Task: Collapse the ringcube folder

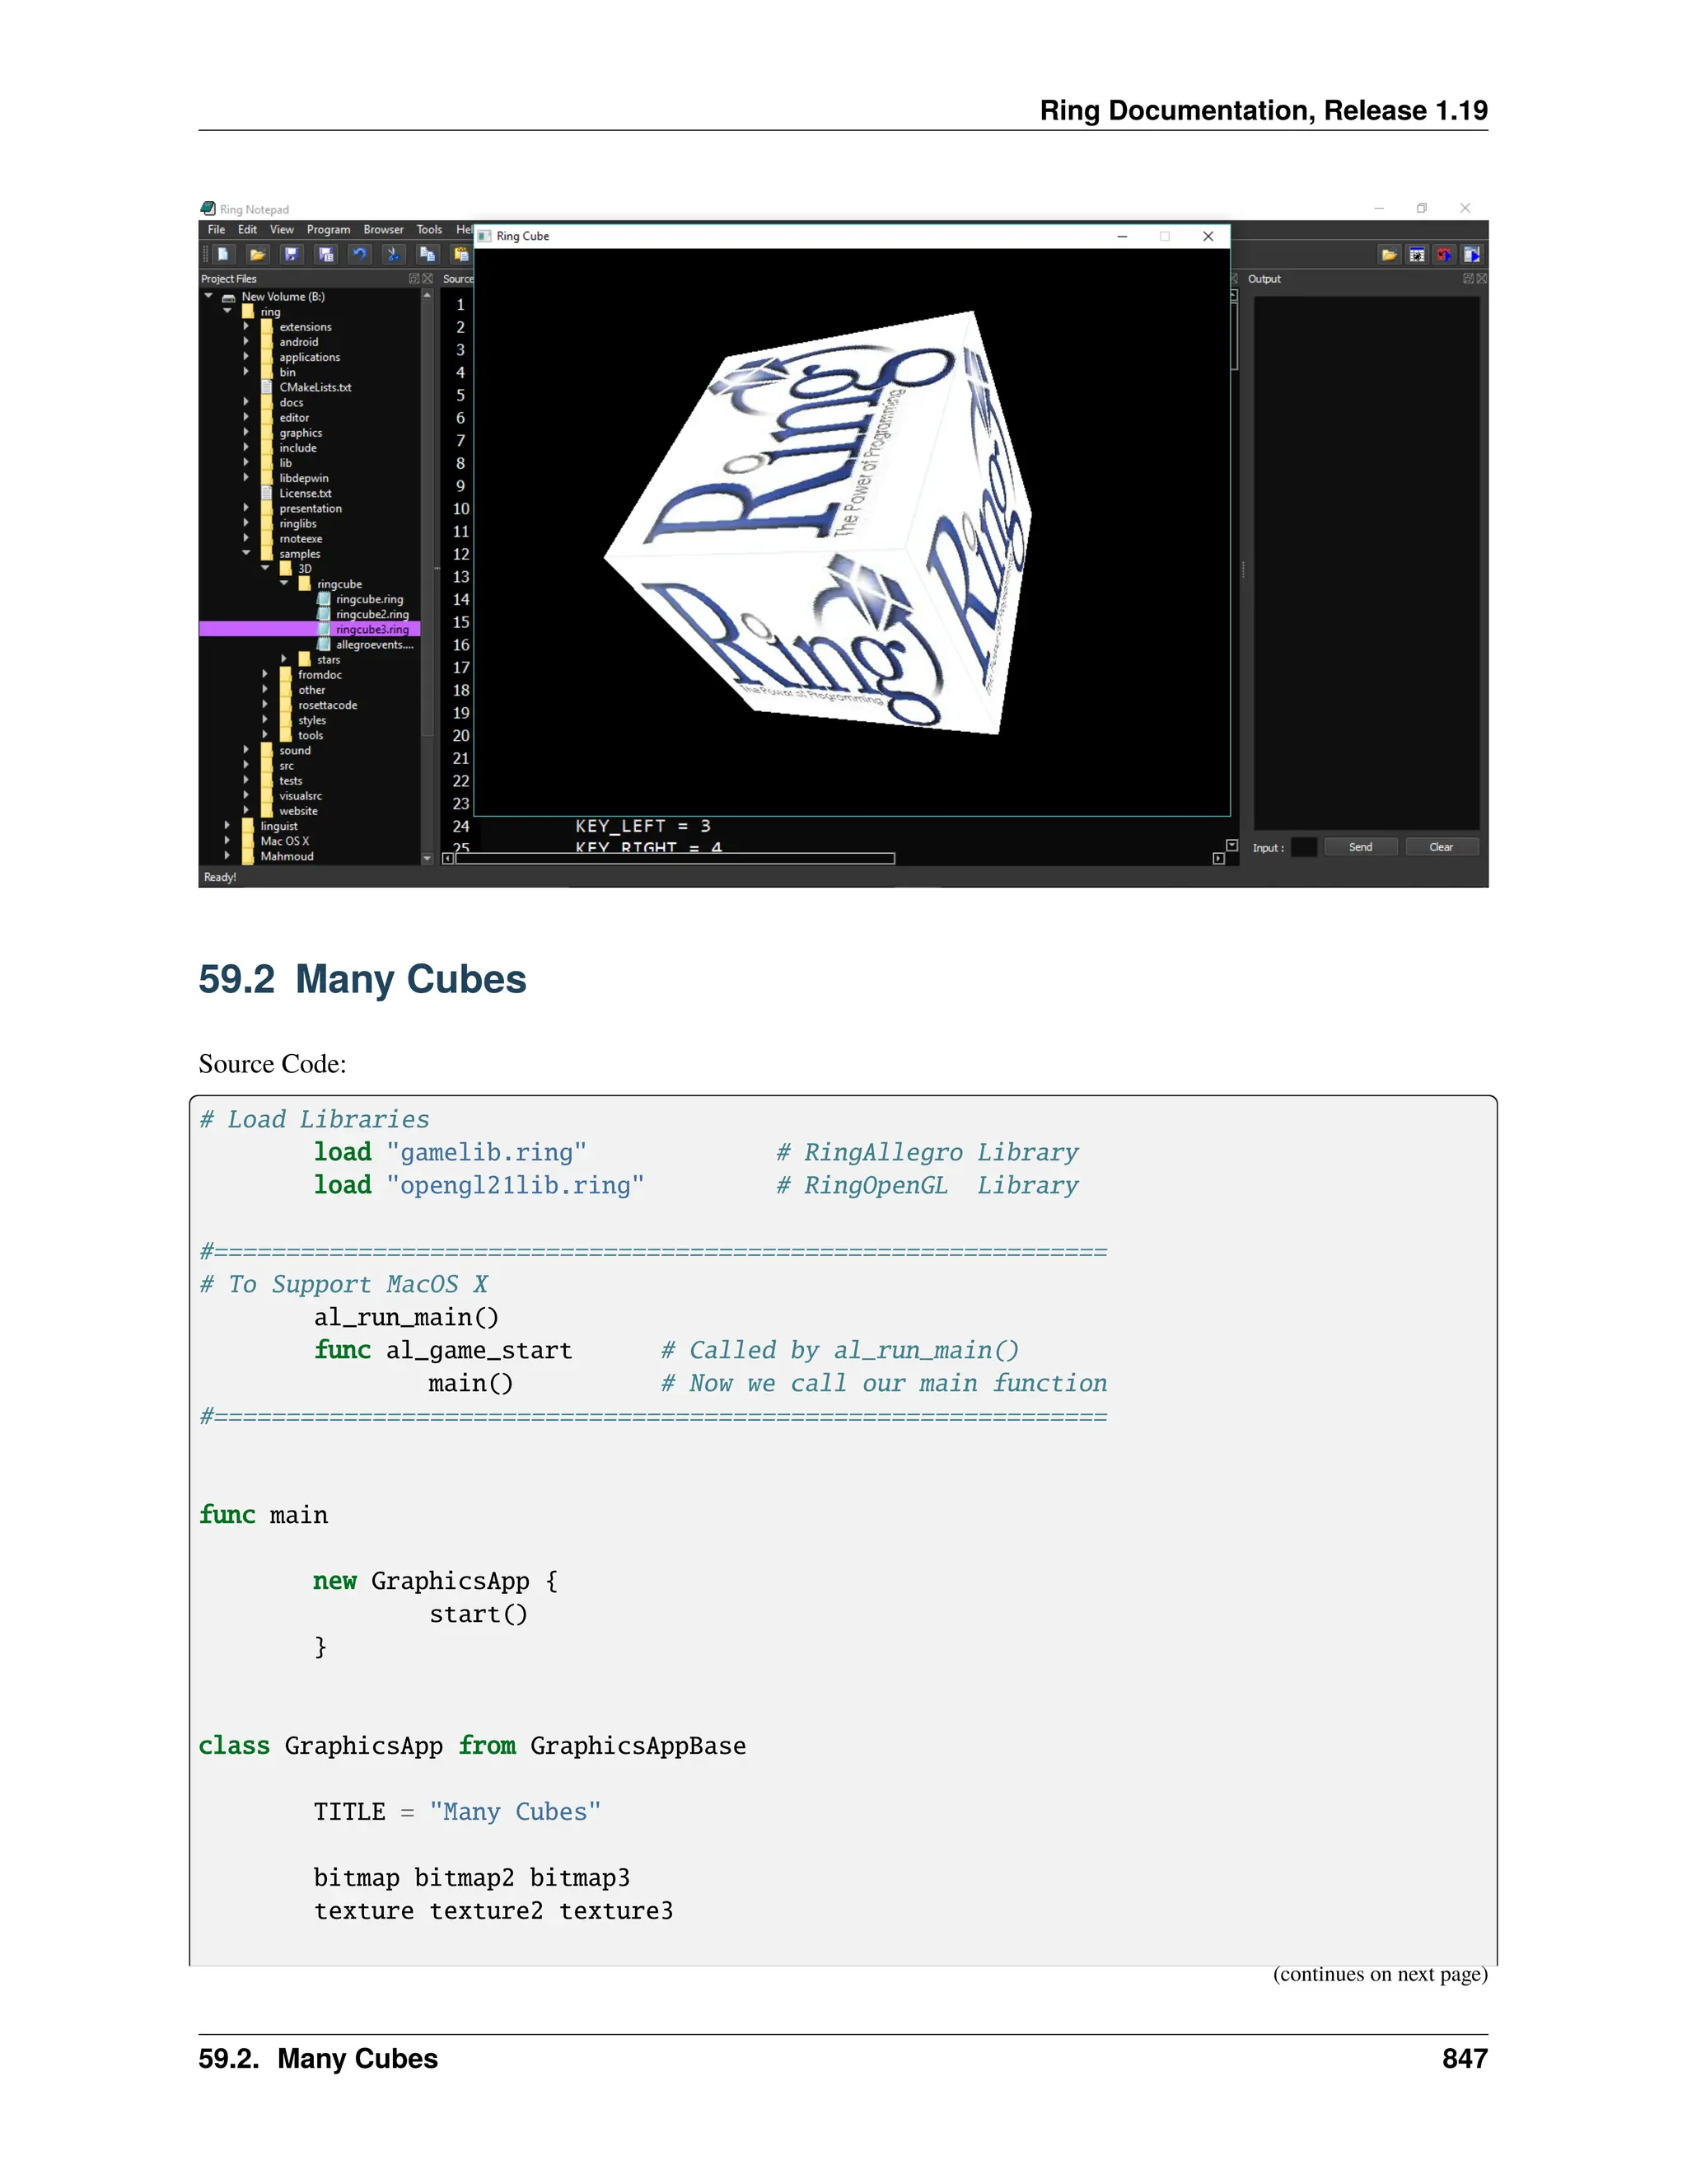Action: coord(284,583)
